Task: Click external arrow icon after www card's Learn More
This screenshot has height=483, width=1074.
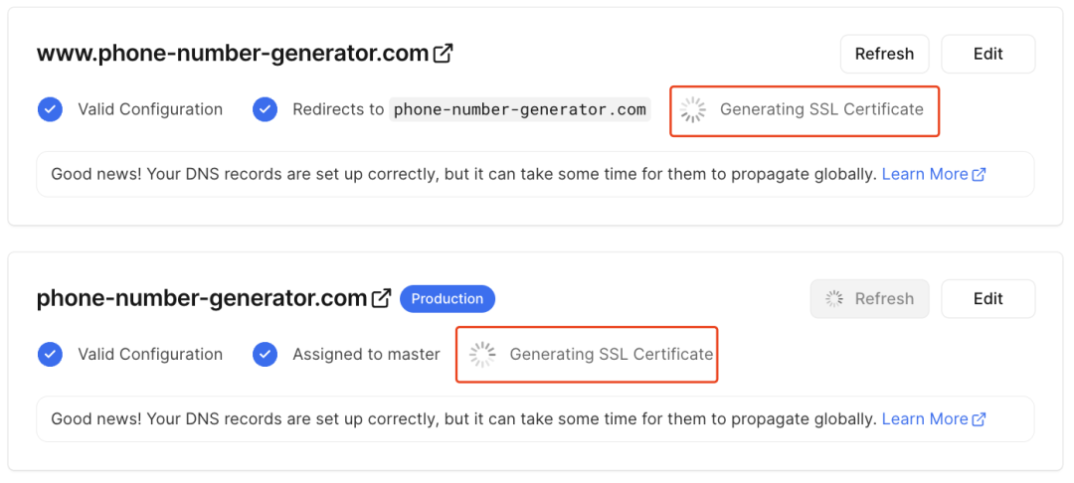Action: click(980, 174)
